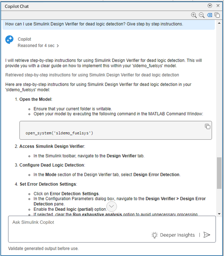Zoom out the chat text
The width and height of the screenshot is (224, 256).
201,15
